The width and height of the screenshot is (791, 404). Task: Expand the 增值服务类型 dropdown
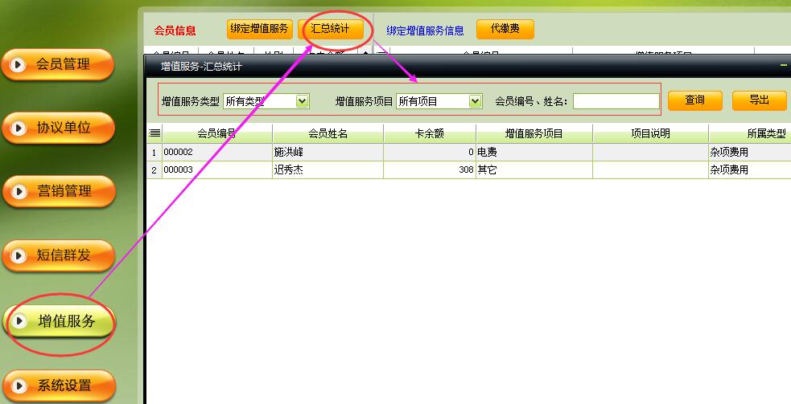coord(302,101)
